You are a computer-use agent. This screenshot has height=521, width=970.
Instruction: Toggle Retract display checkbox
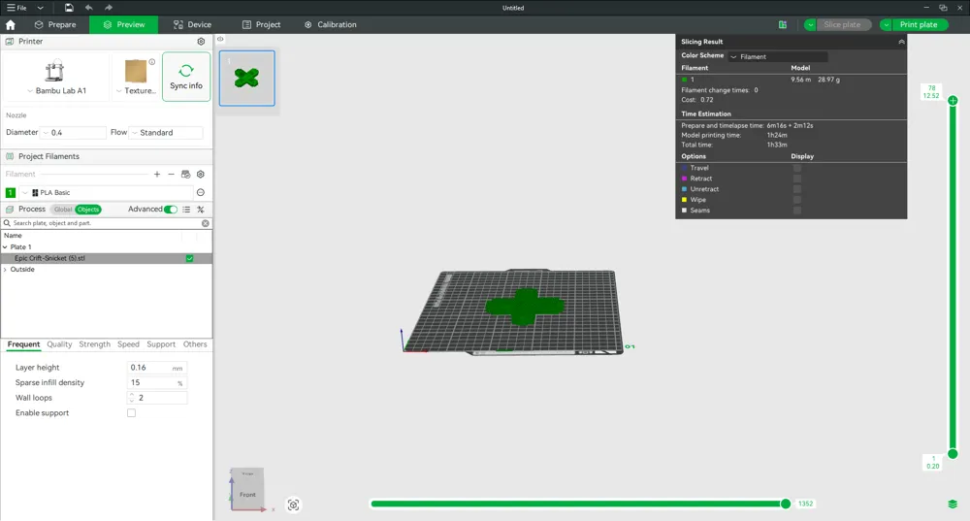797,179
